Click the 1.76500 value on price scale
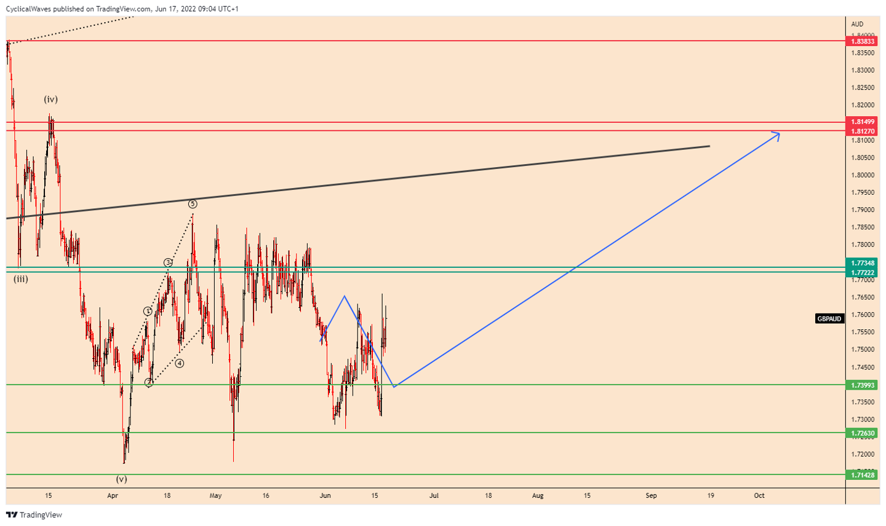 pyautogui.click(x=863, y=297)
